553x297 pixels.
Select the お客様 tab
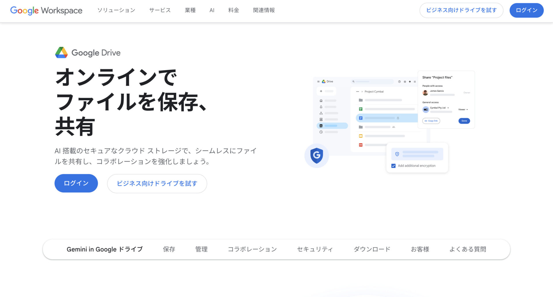420,249
